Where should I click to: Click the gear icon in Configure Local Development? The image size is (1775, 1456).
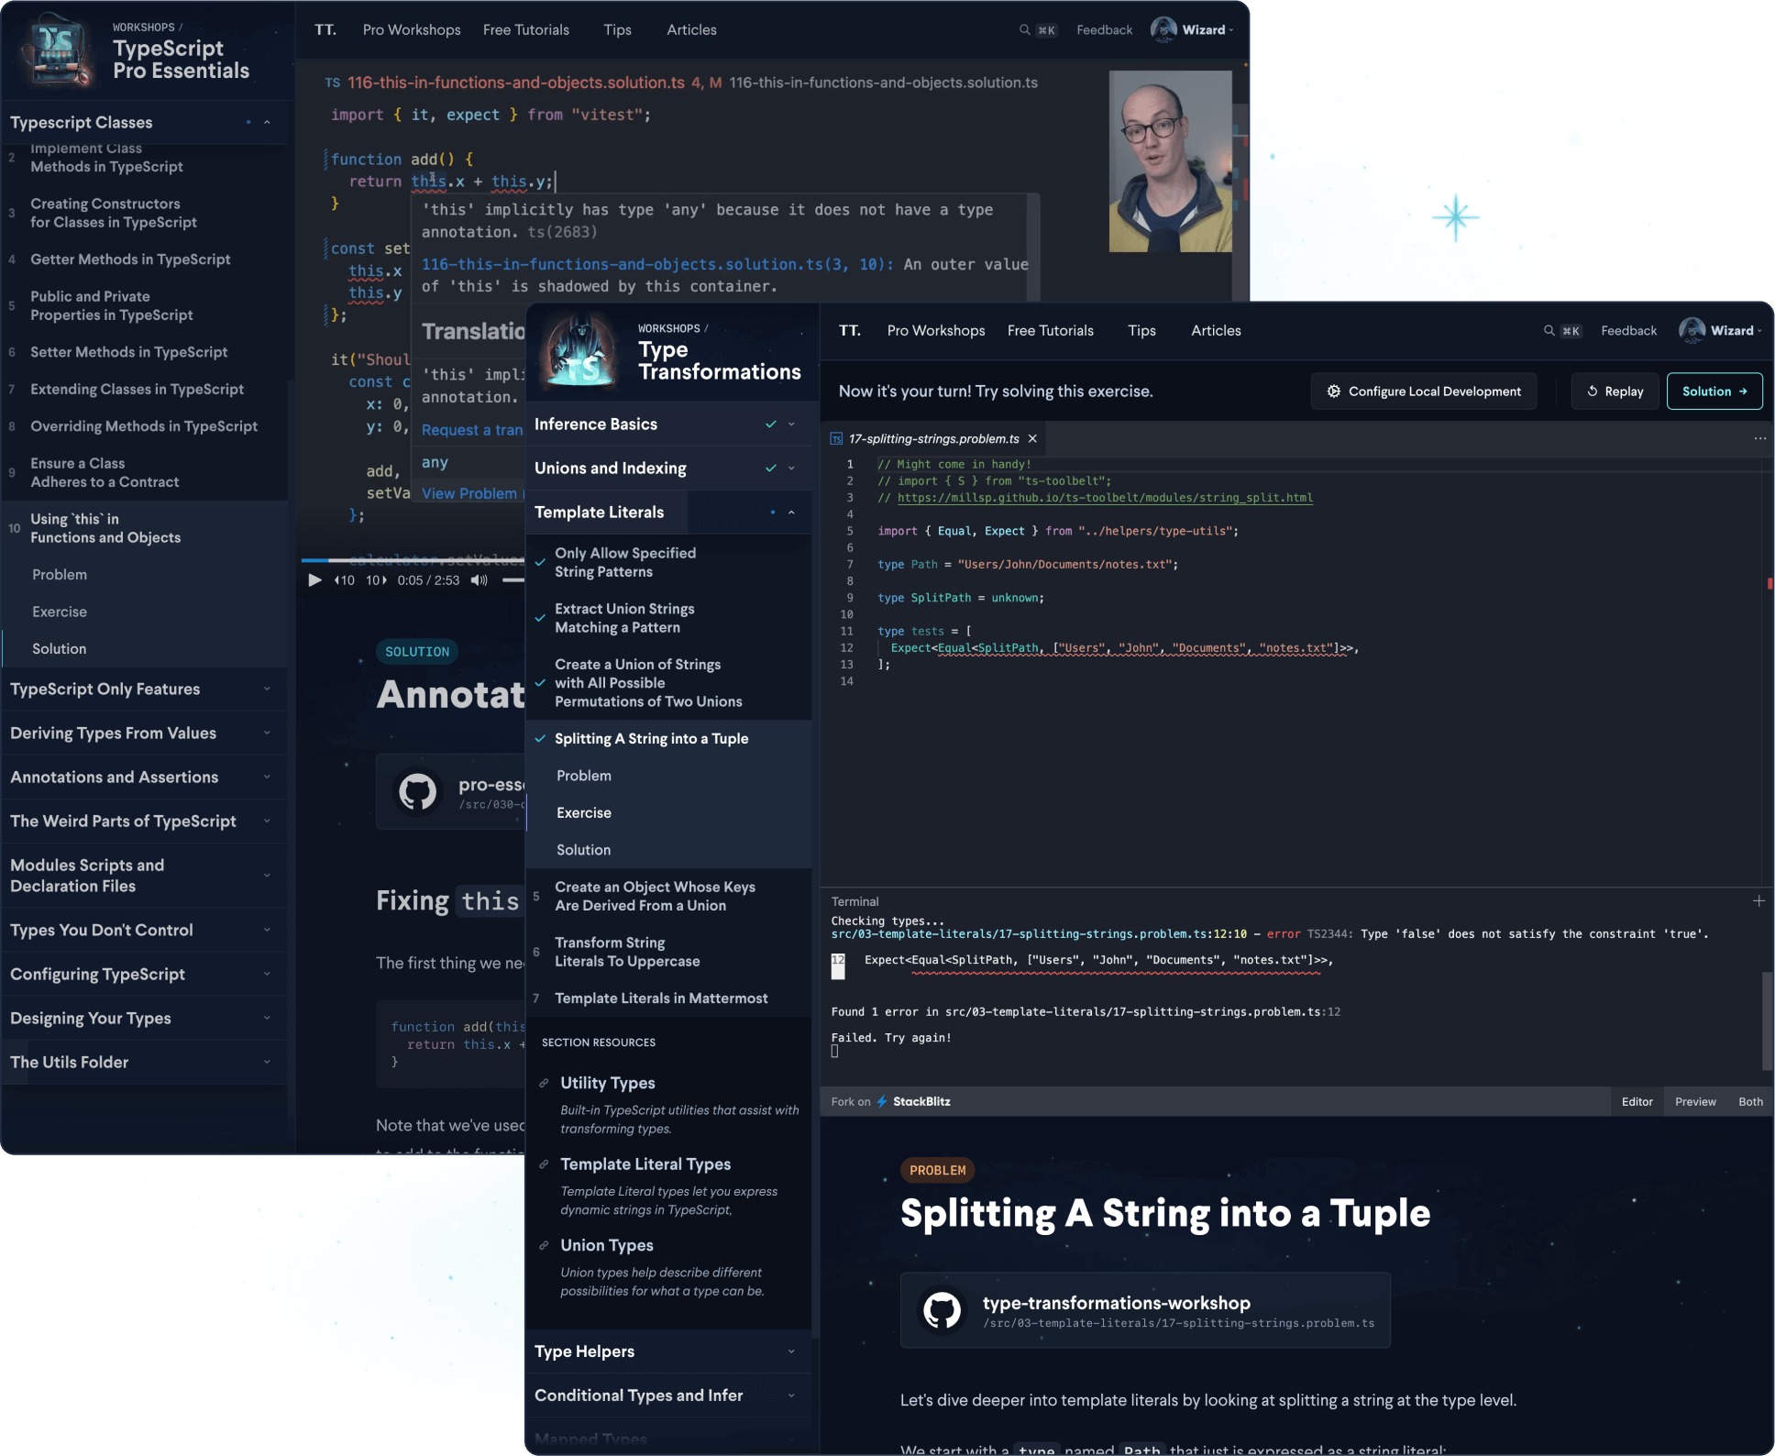point(1334,392)
